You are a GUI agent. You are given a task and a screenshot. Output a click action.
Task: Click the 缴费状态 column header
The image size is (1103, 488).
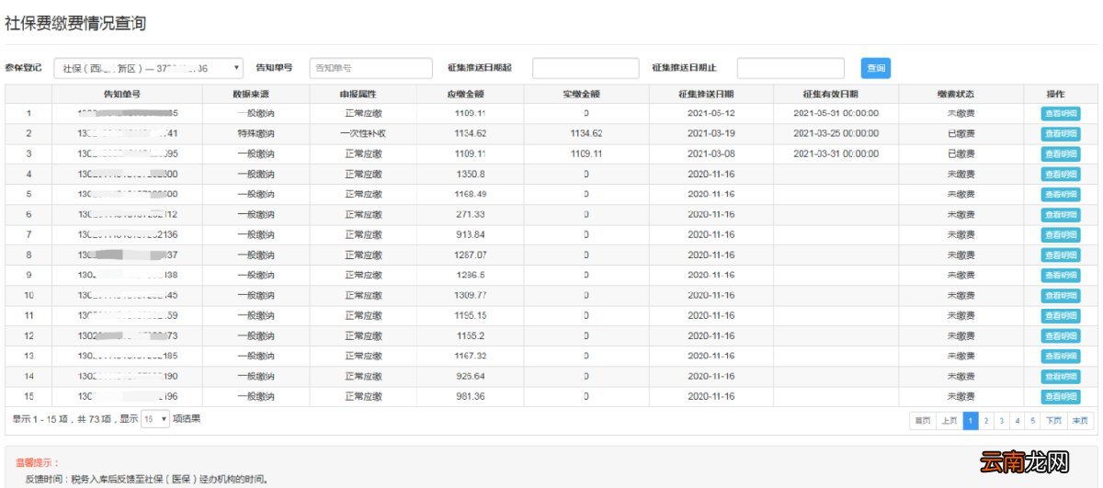961,94
